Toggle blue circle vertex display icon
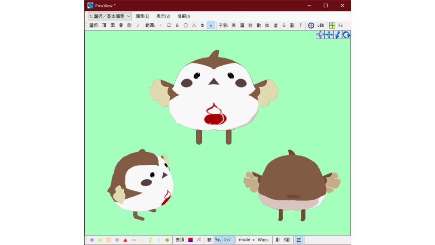The image size is (435, 245). [92, 240]
